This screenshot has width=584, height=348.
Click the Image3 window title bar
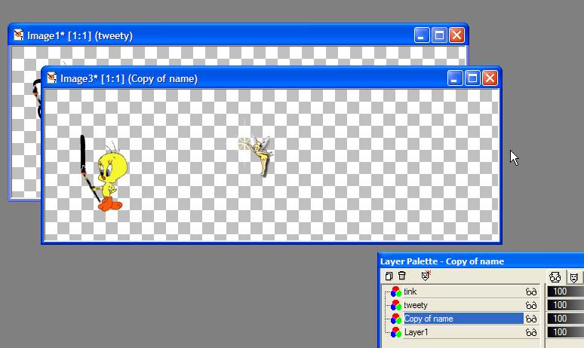click(272, 78)
